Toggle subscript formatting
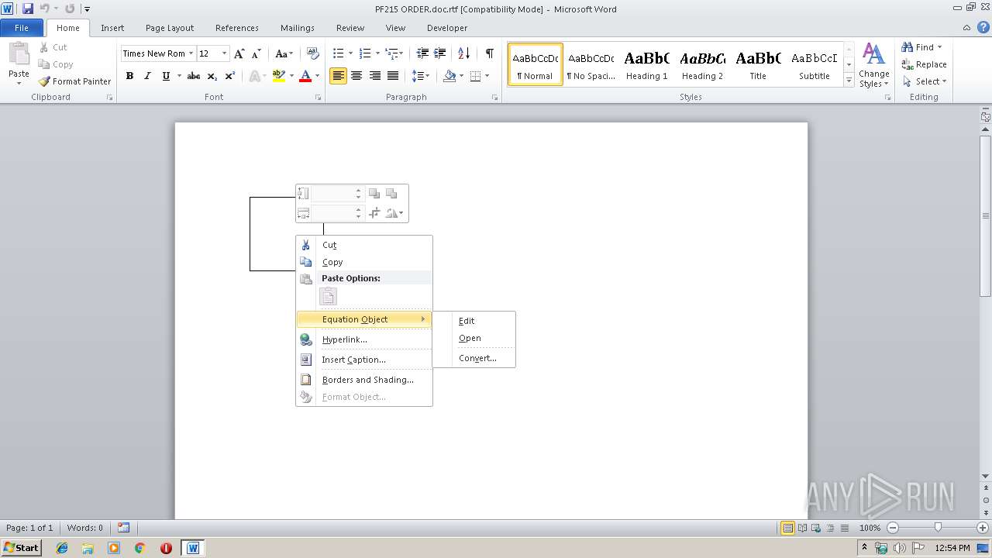The height and width of the screenshot is (558, 992). coord(212,76)
